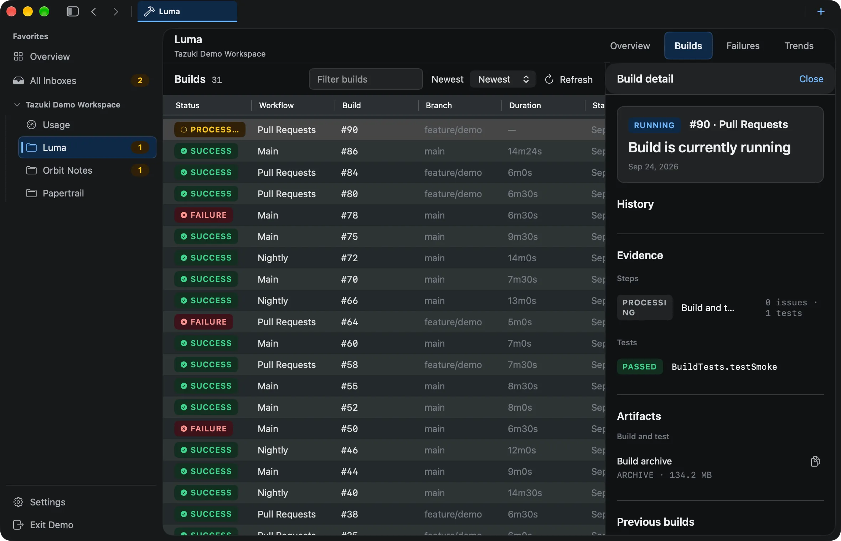The width and height of the screenshot is (841, 541).
Task: Go forward with the right chevron
Action: tap(115, 12)
